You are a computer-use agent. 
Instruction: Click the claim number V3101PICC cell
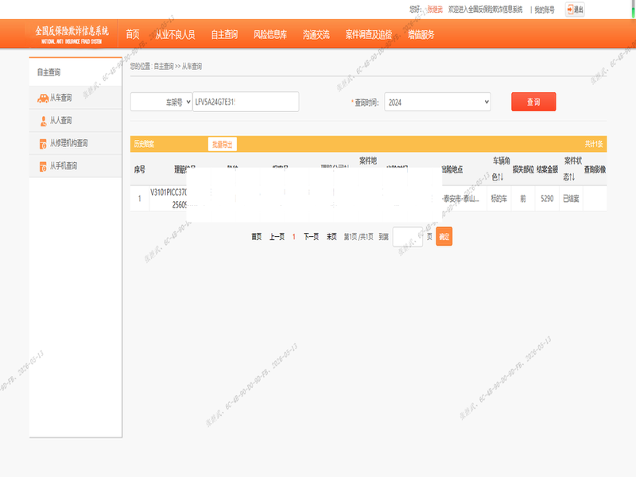[169, 198]
